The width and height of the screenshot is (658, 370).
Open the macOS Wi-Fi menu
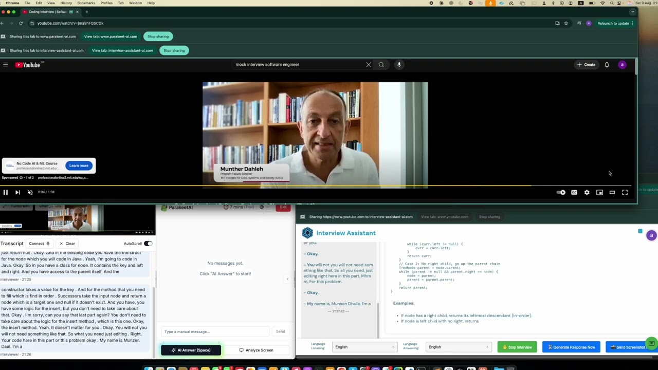602,3
